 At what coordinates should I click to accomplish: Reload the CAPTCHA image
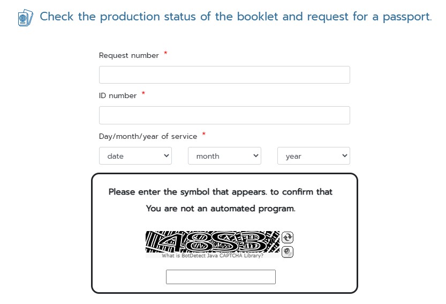pos(288,238)
